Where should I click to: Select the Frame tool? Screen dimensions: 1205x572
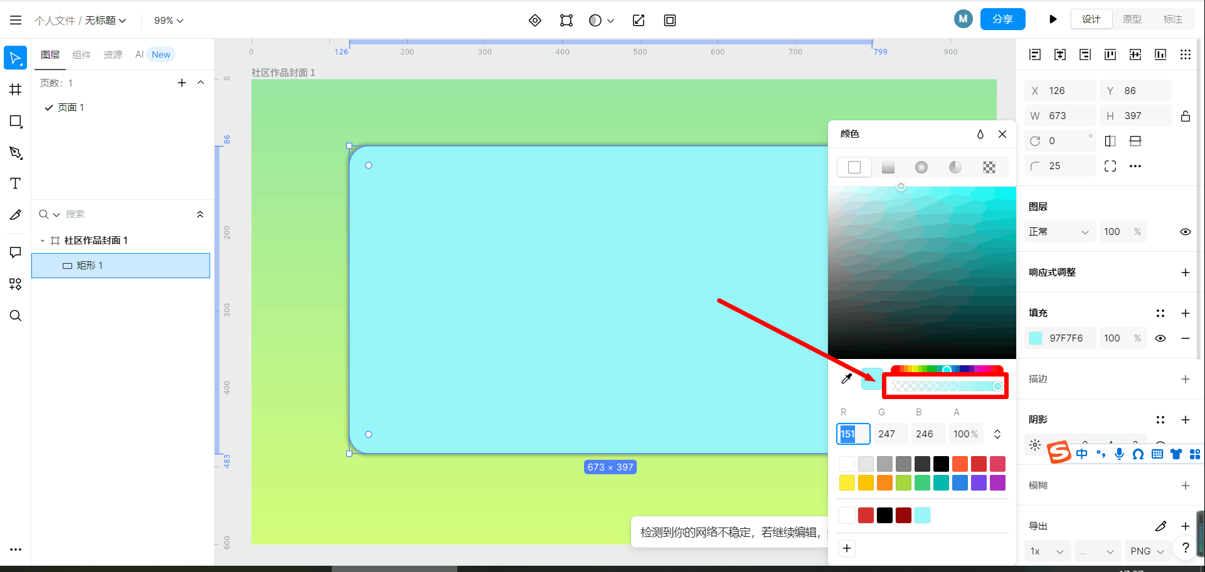click(16, 90)
